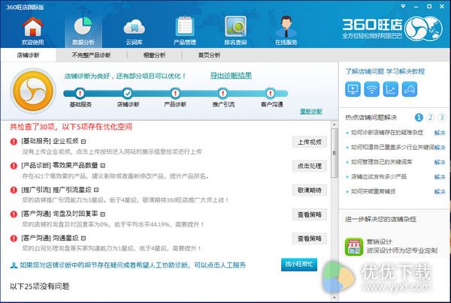
Task: Switch to the 首页分析 tab
Action: (209, 55)
